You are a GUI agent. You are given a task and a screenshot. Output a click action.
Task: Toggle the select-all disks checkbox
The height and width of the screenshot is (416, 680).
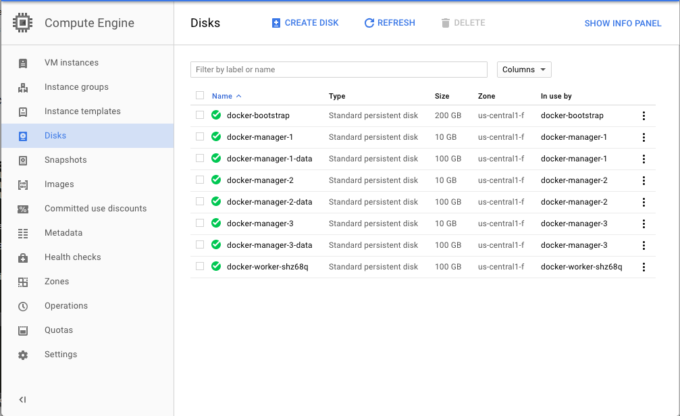[x=200, y=95]
